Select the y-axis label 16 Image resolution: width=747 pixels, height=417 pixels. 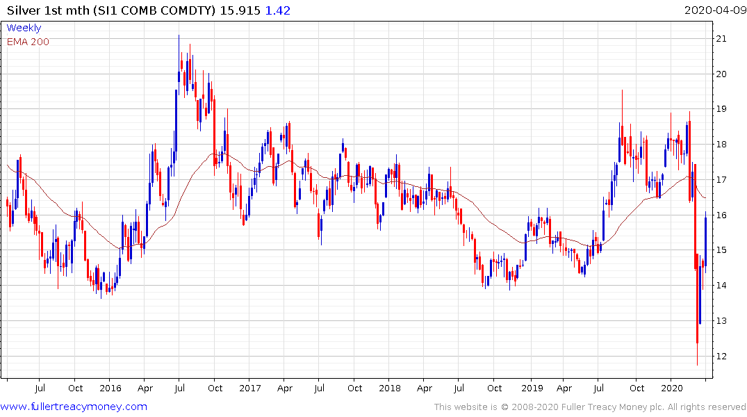(721, 215)
